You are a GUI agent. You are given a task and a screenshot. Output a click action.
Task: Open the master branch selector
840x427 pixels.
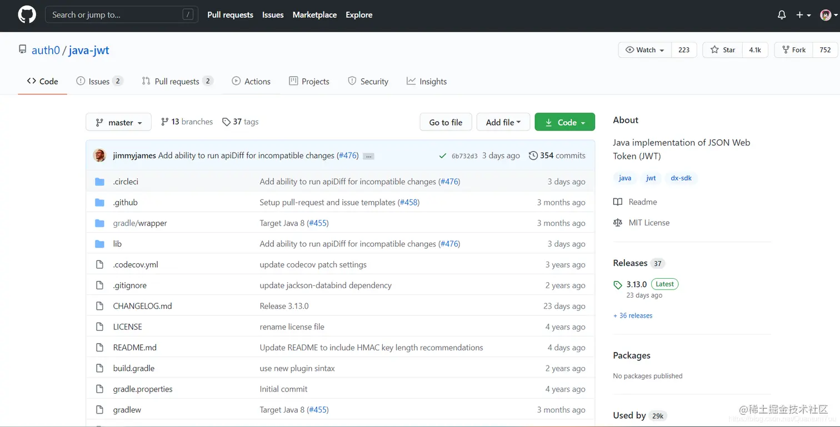(x=118, y=122)
